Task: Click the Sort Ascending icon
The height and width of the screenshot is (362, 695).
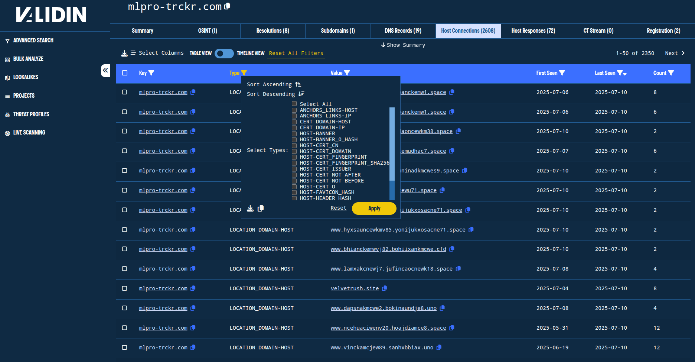Action: 298,84
